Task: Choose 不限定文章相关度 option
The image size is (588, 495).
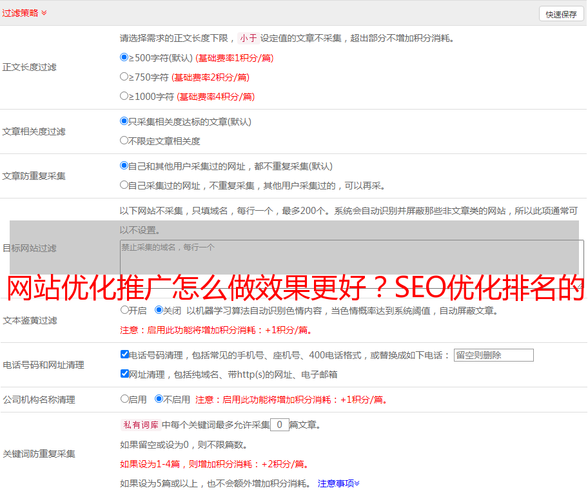Action: pos(124,141)
